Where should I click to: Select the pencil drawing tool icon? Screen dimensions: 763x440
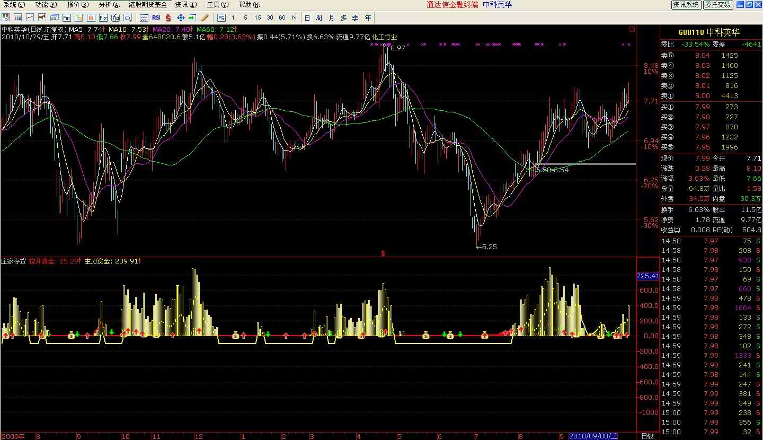[205, 17]
